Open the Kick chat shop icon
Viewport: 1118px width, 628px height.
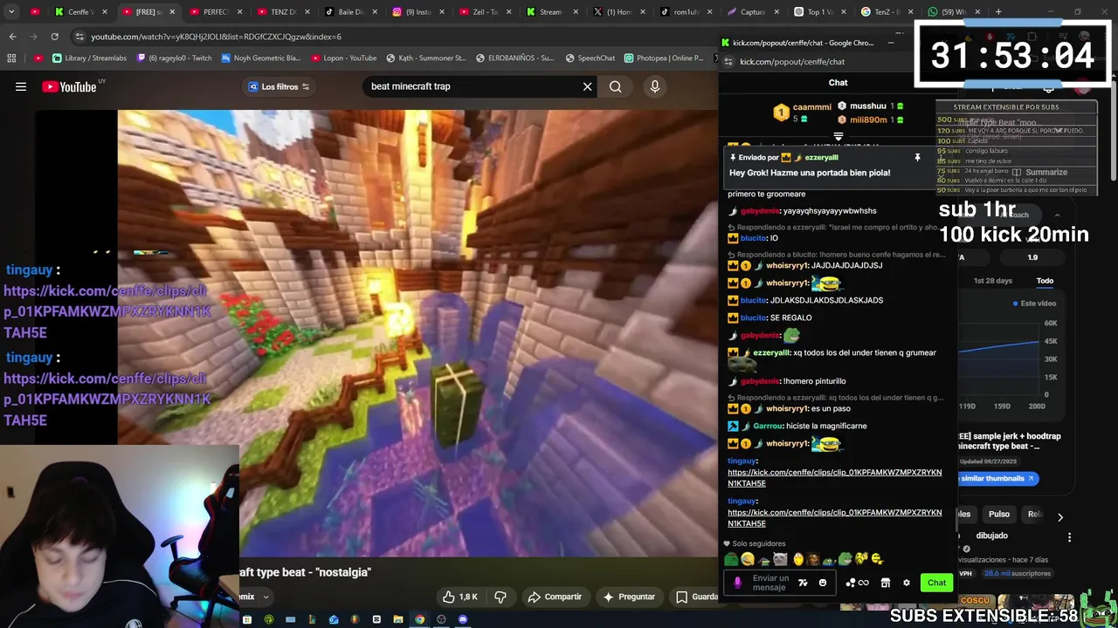(x=886, y=583)
